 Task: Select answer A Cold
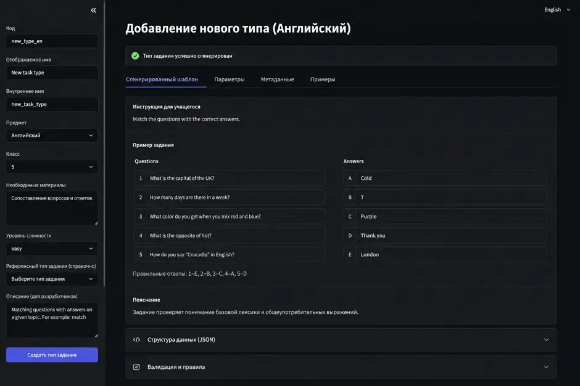tap(445, 179)
